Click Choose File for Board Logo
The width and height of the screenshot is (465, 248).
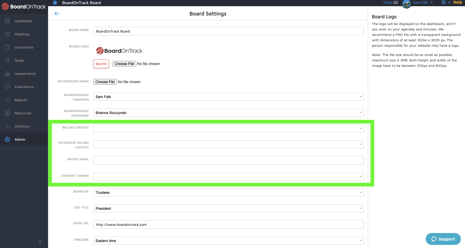pos(124,64)
